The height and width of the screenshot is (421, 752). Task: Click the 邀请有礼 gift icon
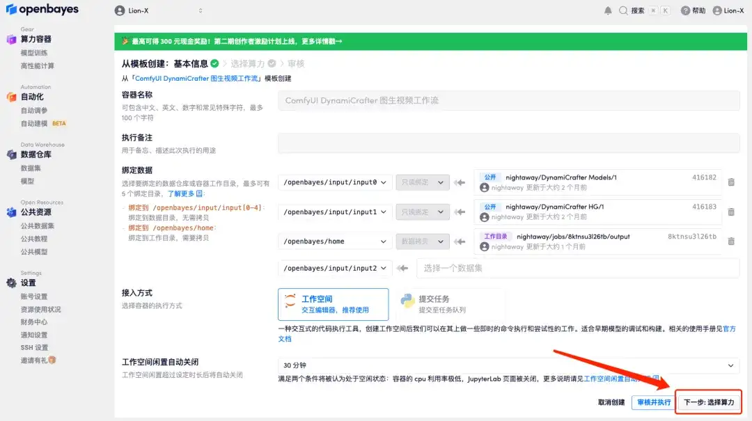click(x=52, y=360)
